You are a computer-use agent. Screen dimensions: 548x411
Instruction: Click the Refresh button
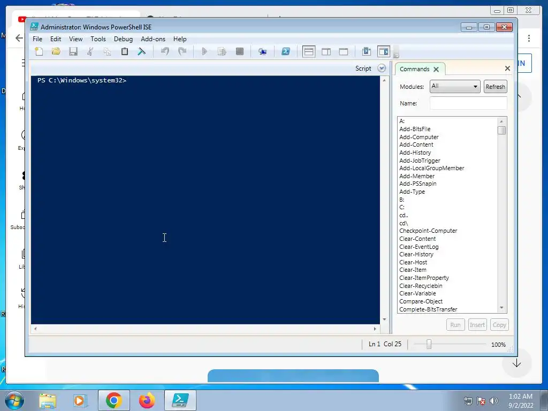point(495,87)
